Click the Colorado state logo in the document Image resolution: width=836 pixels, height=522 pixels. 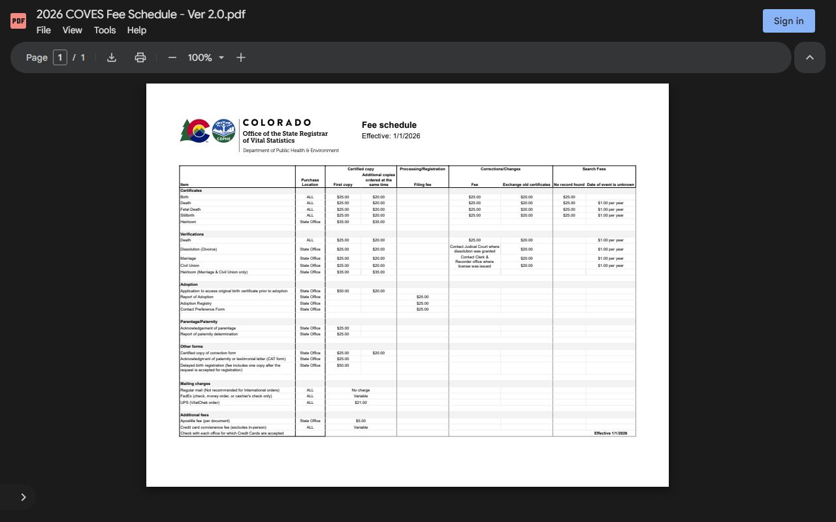point(195,130)
